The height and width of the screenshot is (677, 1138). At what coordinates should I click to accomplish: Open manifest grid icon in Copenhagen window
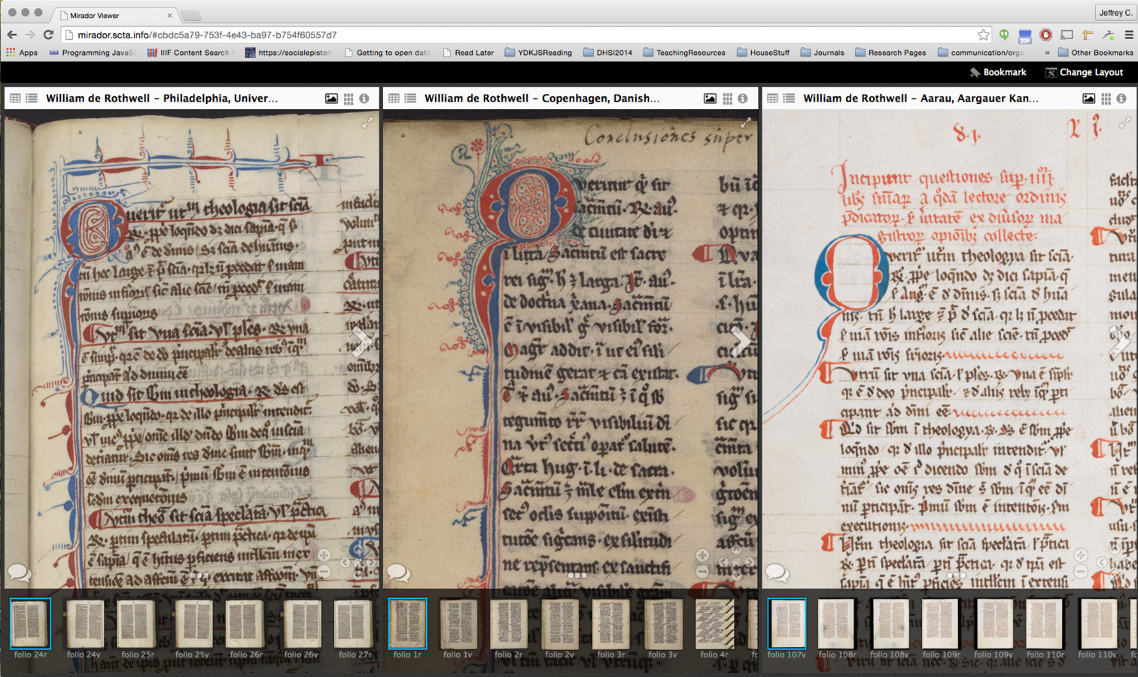[394, 99]
